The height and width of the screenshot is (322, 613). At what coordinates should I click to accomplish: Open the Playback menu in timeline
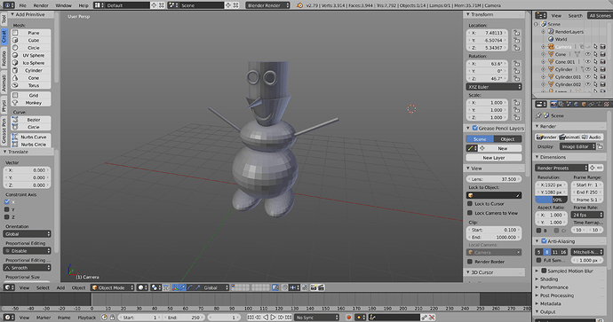click(87, 318)
